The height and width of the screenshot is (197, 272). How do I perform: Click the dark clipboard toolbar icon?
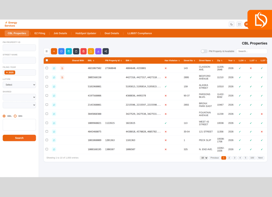(x=76, y=51)
